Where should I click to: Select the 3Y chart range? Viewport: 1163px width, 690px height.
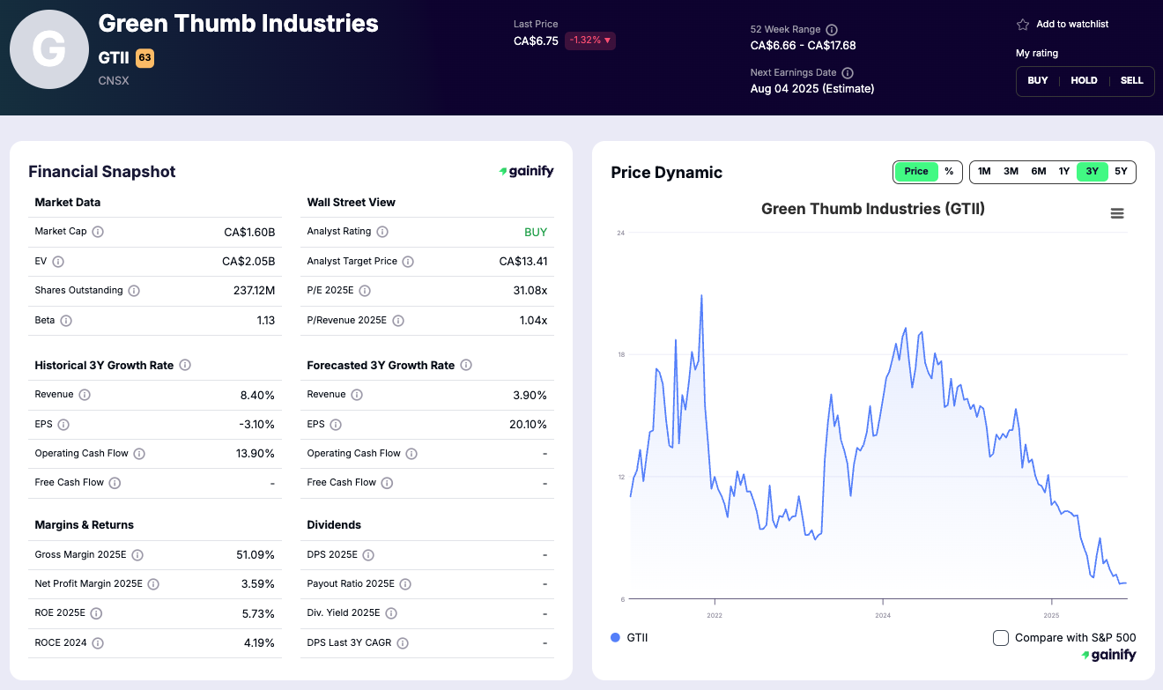click(x=1093, y=172)
